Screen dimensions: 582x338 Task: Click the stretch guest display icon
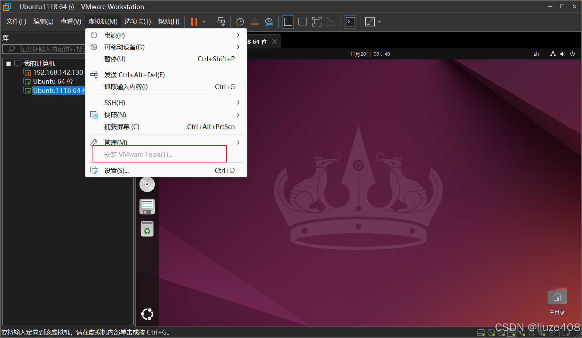tap(370, 22)
